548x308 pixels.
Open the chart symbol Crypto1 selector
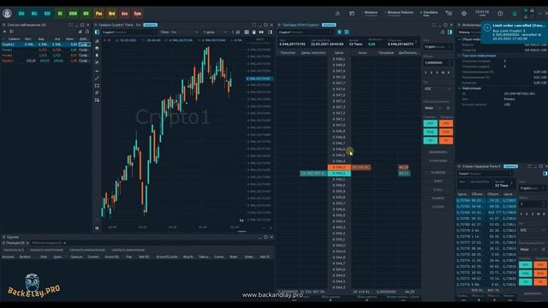pos(129,33)
